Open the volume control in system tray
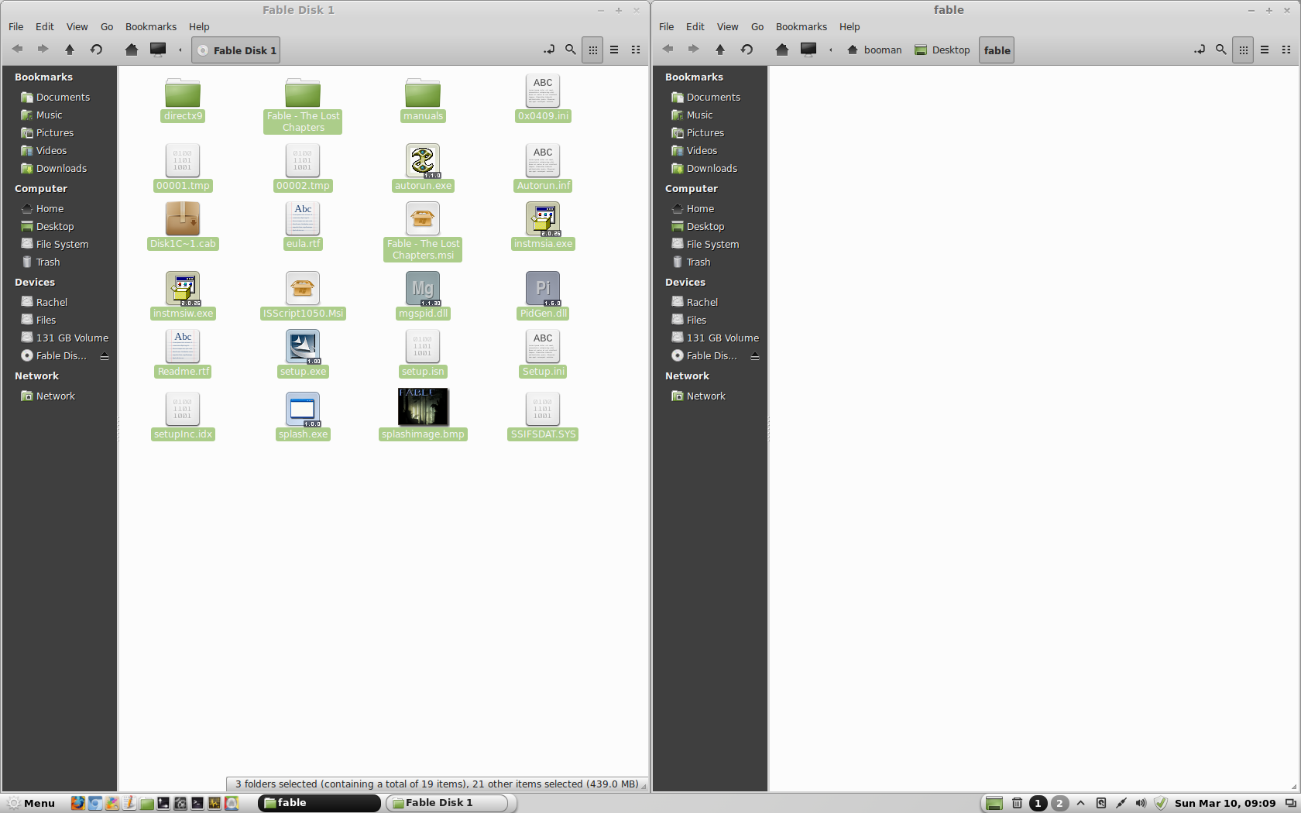The height and width of the screenshot is (813, 1301). [1141, 803]
